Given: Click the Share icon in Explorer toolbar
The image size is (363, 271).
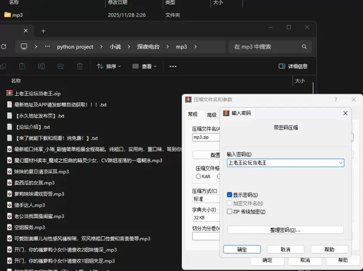Looking at the screenshot, I should [x=60, y=66].
